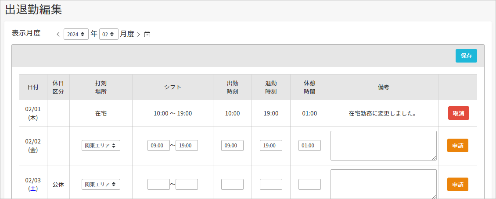Screen dimensions: 496x199
Task: Open the 02 month dropdown
Action: click(109, 34)
